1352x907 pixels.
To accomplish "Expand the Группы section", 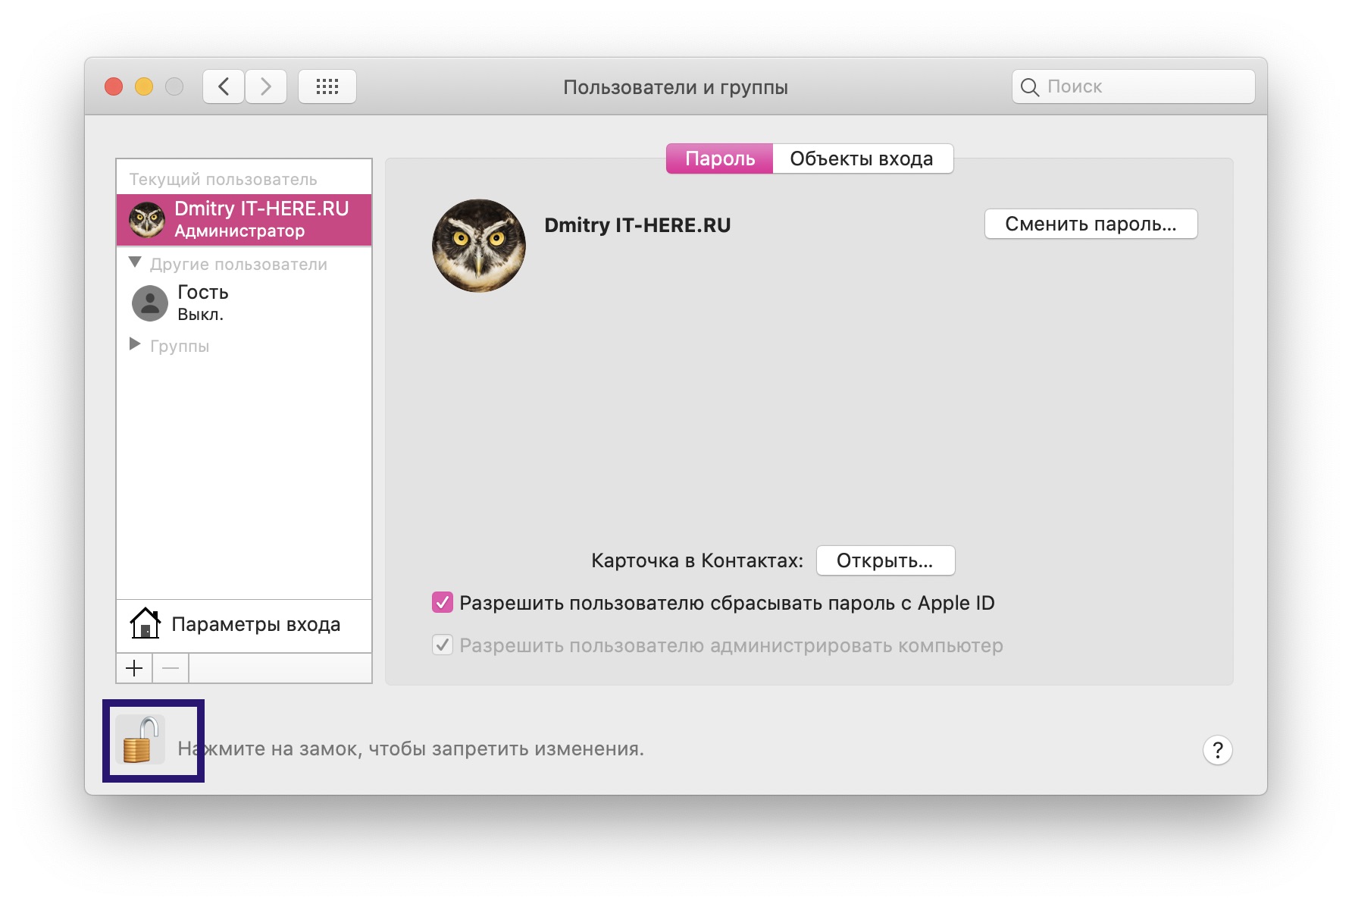I will pyautogui.click(x=136, y=345).
